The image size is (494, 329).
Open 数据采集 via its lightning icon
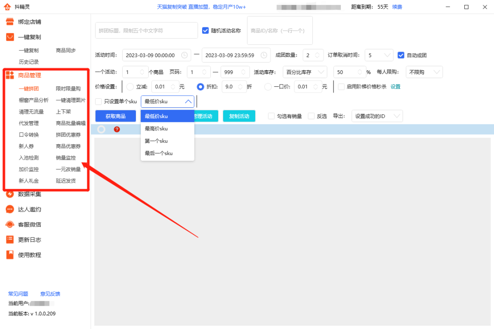9,194
